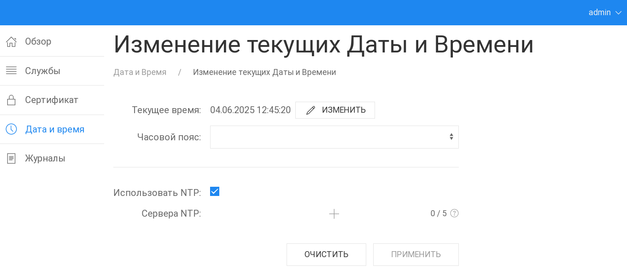Go to the Журналы section

[x=45, y=158]
